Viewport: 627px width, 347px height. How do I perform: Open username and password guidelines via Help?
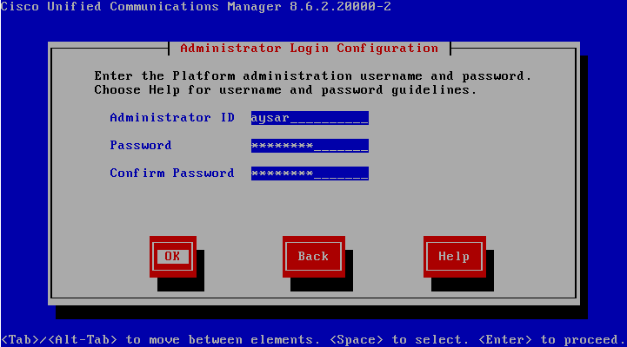point(454,257)
